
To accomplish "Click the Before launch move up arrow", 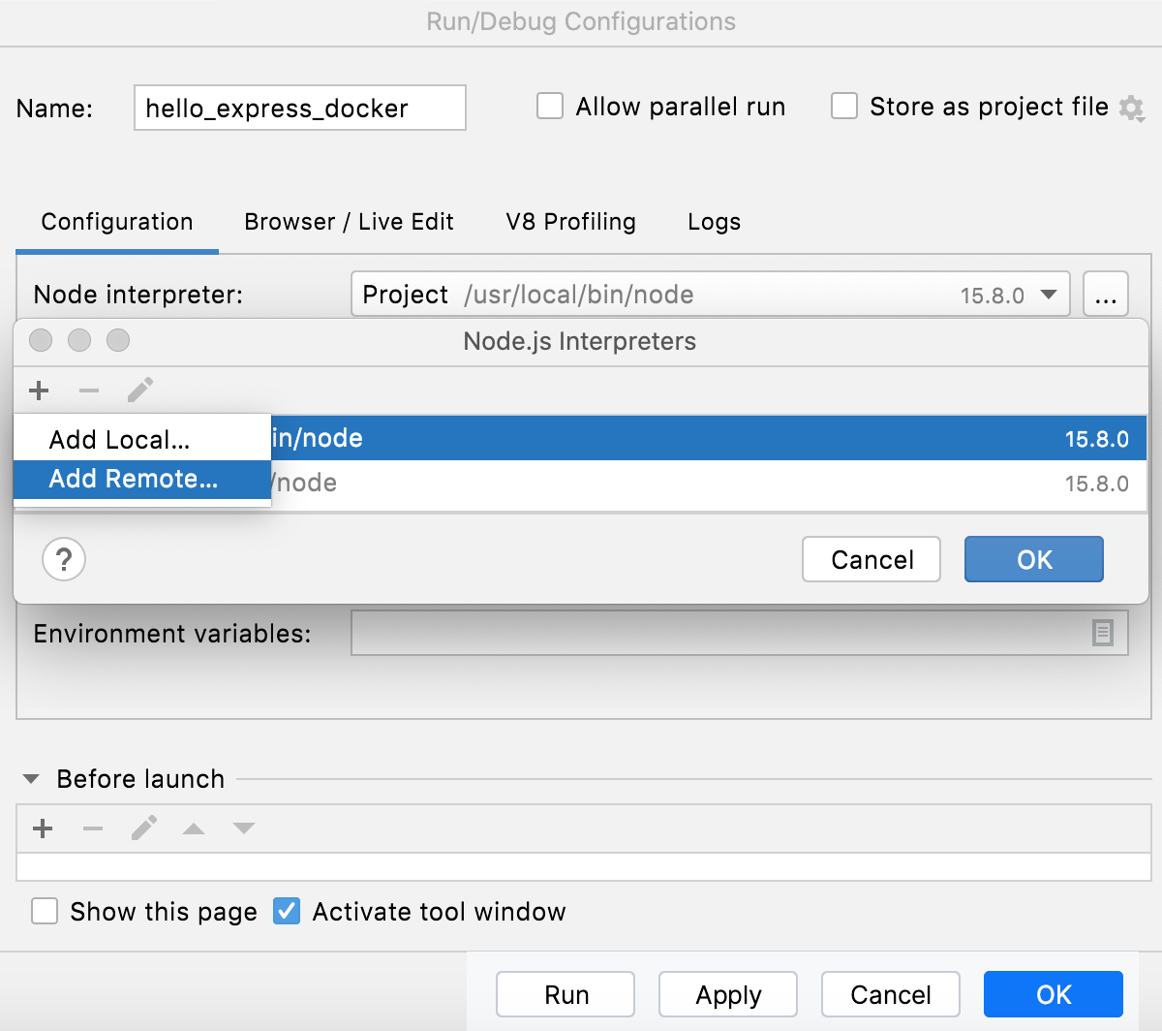I will pyautogui.click(x=194, y=828).
